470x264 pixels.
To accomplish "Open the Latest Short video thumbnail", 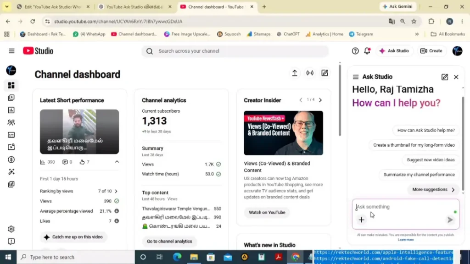I will tap(79, 132).
